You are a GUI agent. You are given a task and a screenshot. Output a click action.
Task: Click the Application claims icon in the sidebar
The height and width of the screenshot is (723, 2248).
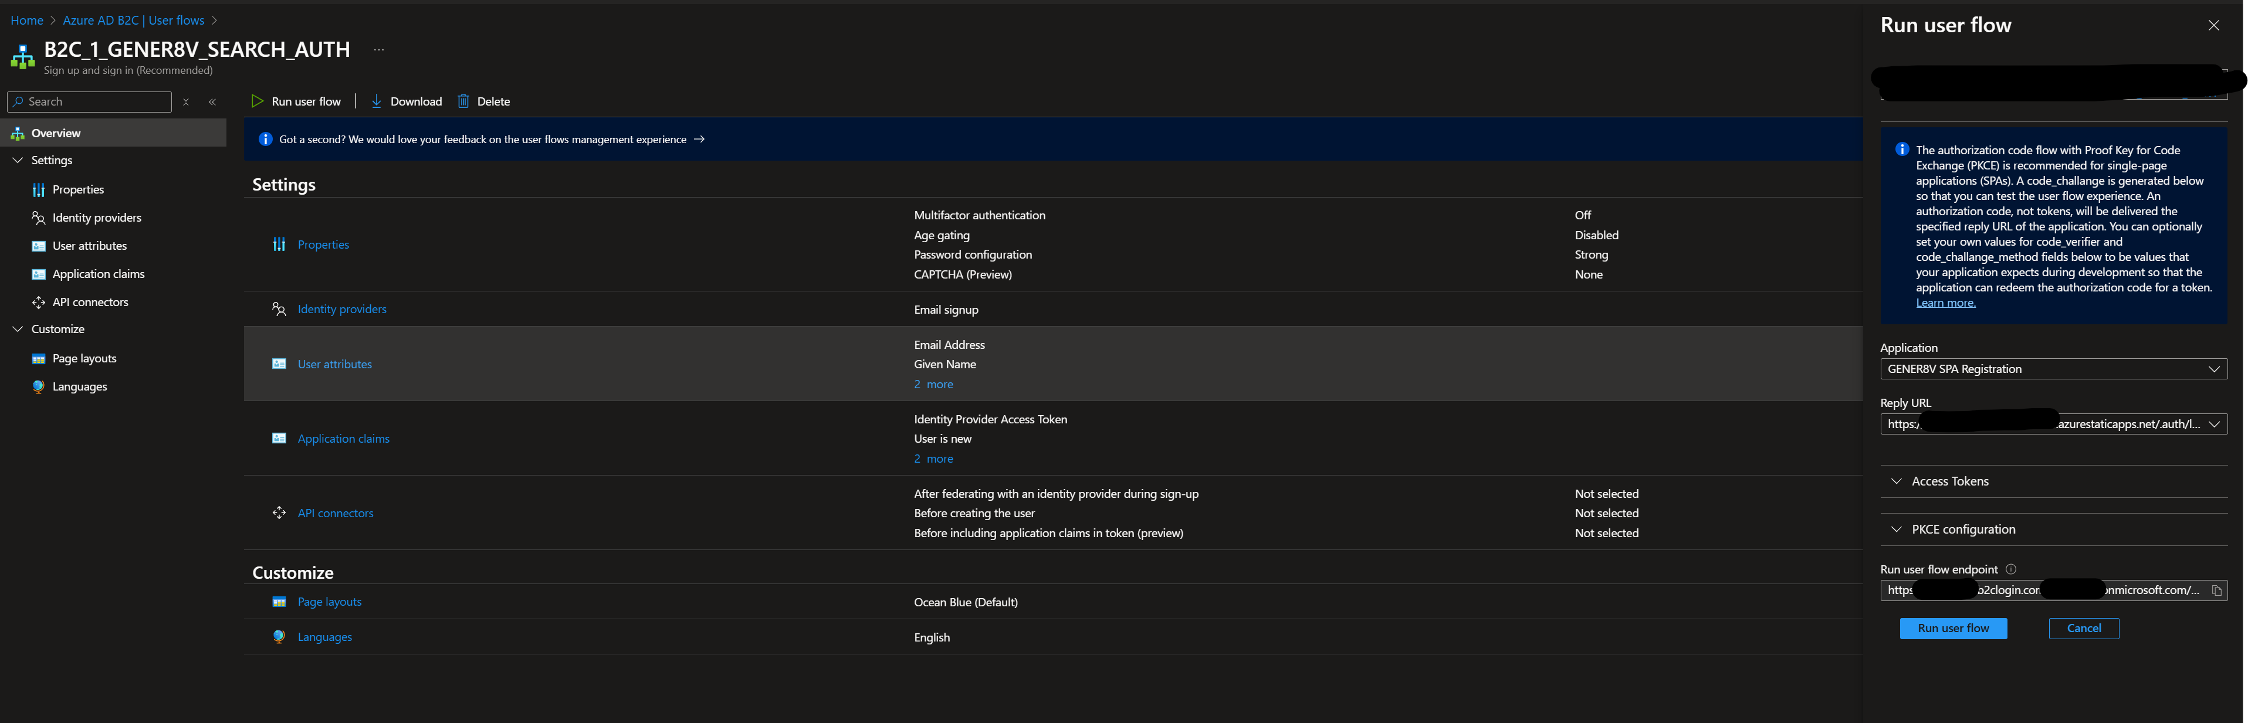pyautogui.click(x=38, y=274)
